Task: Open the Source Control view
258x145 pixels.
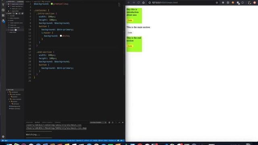Action: 3,4
